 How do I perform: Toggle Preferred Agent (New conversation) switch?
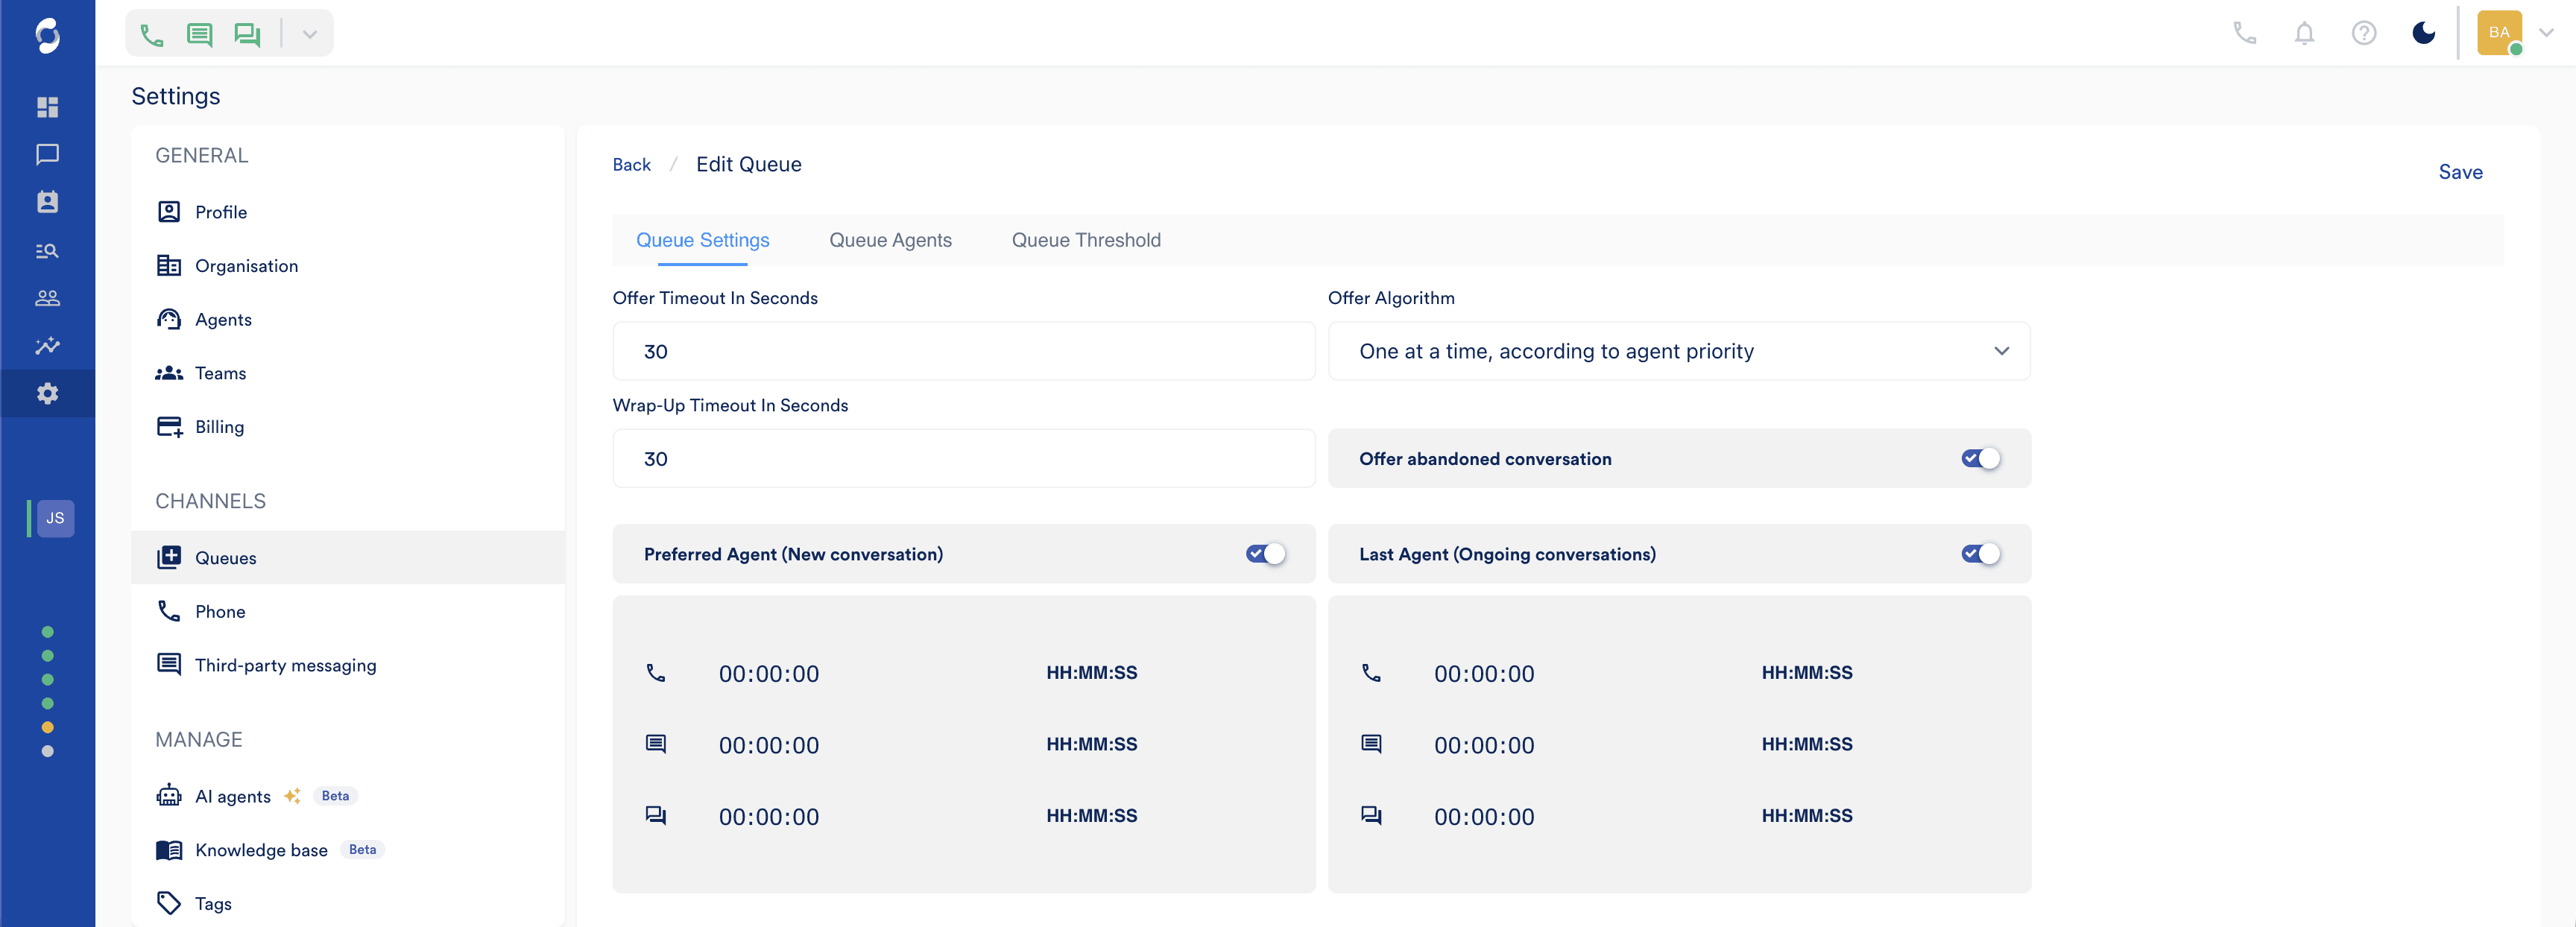(1265, 554)
